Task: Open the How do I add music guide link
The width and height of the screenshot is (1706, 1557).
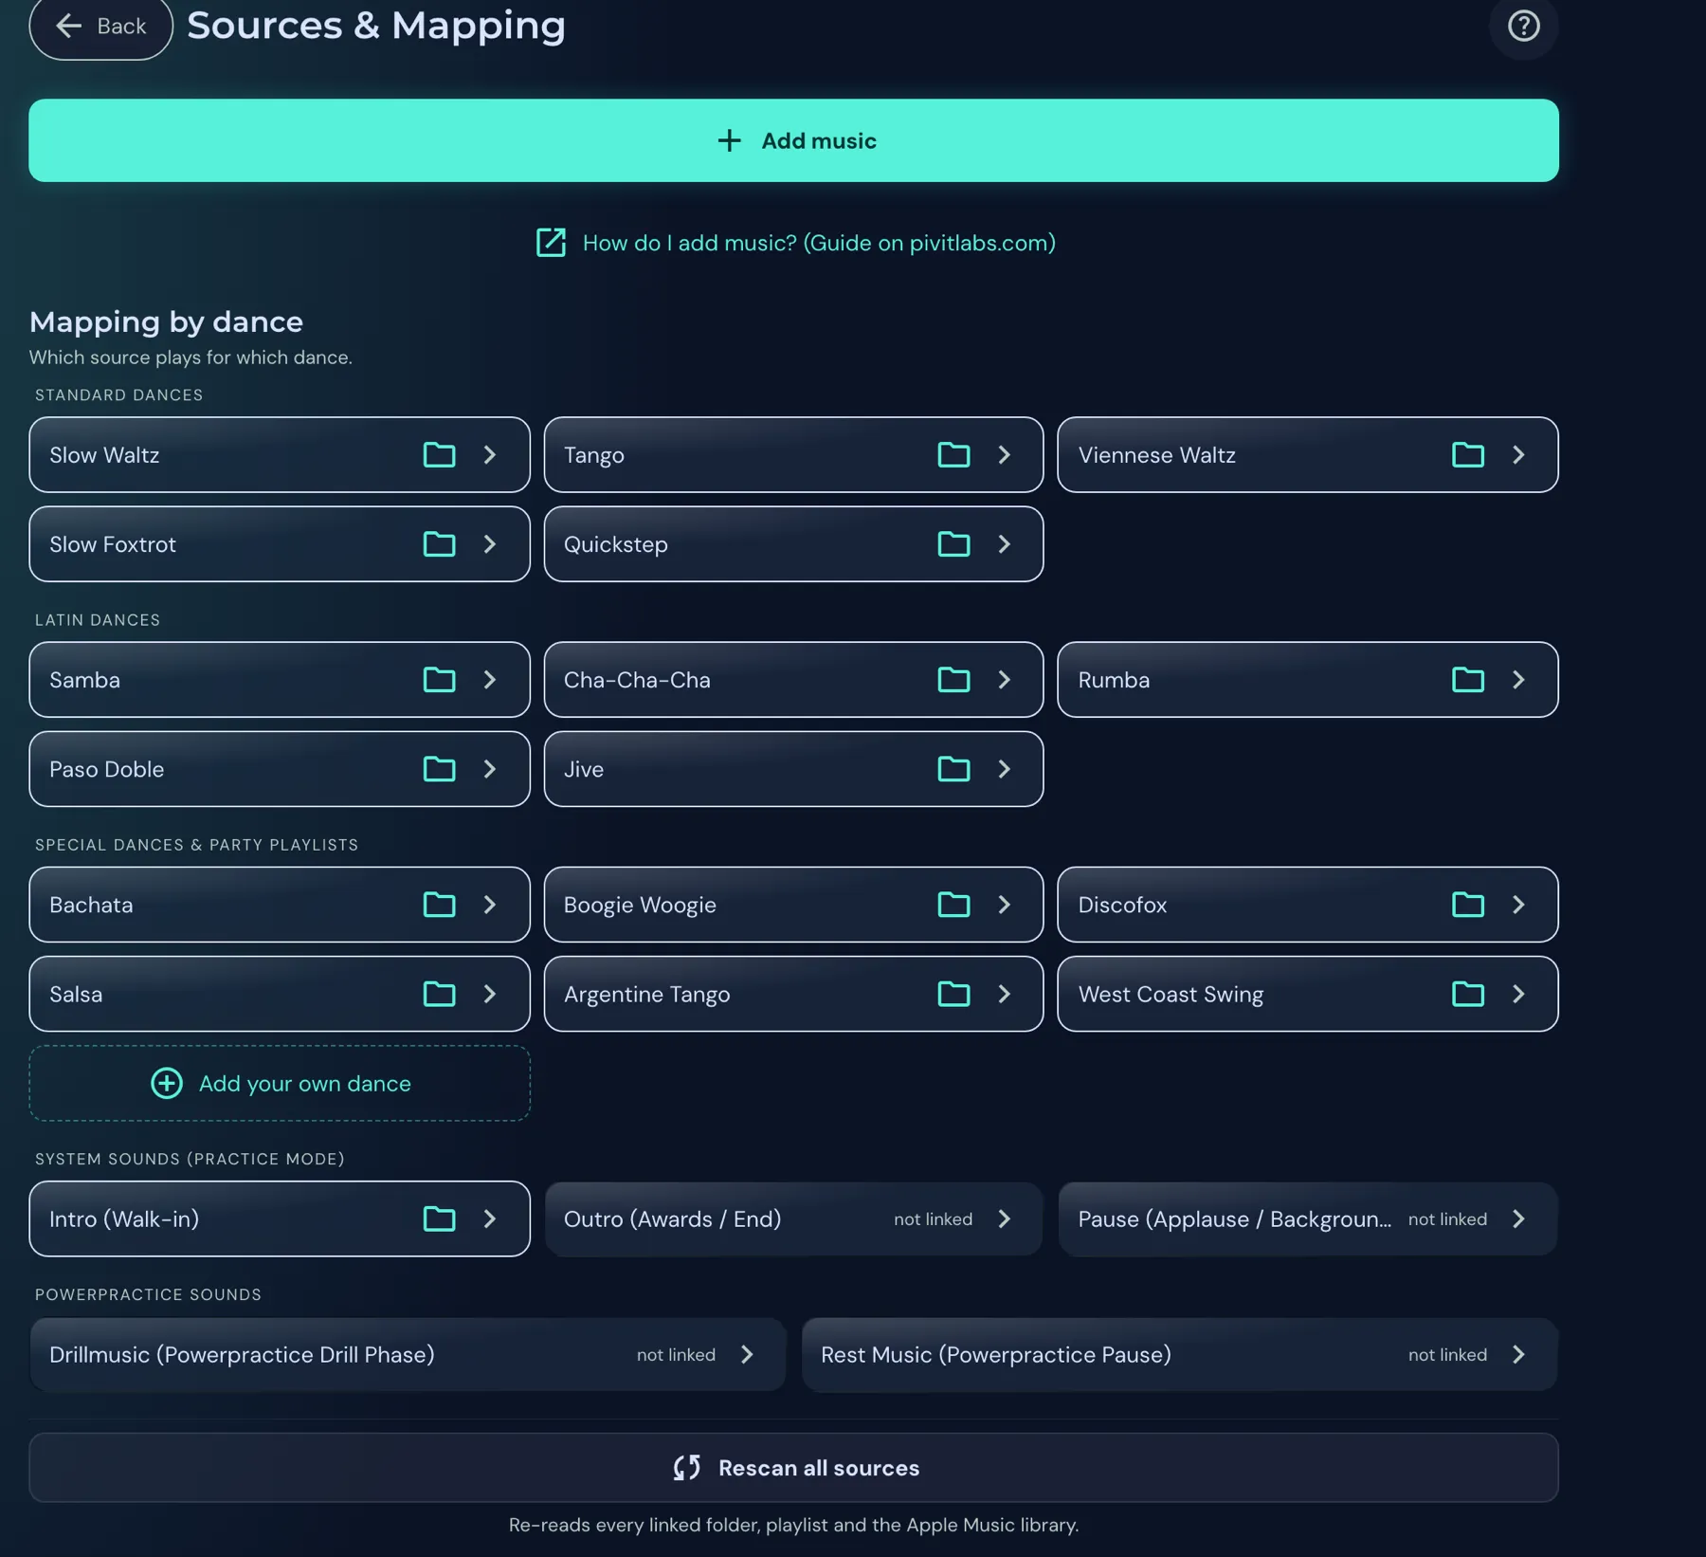Action: point(795,243)
